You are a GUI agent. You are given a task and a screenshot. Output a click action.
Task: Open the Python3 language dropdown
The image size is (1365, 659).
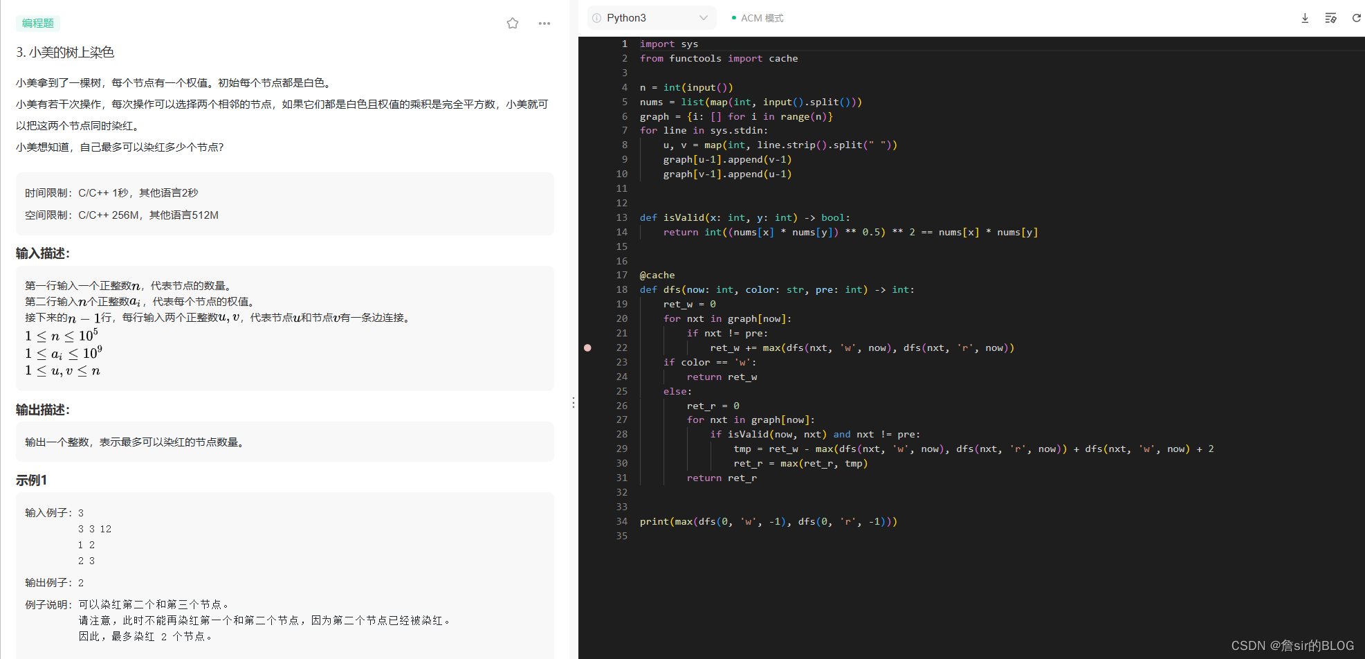pos(650,18)
